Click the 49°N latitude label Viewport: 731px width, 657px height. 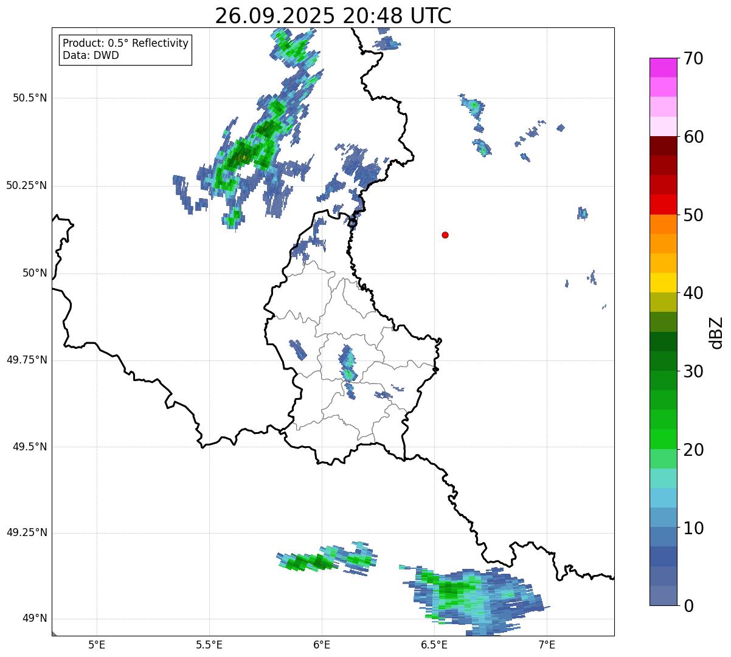(x=34, y=619)
